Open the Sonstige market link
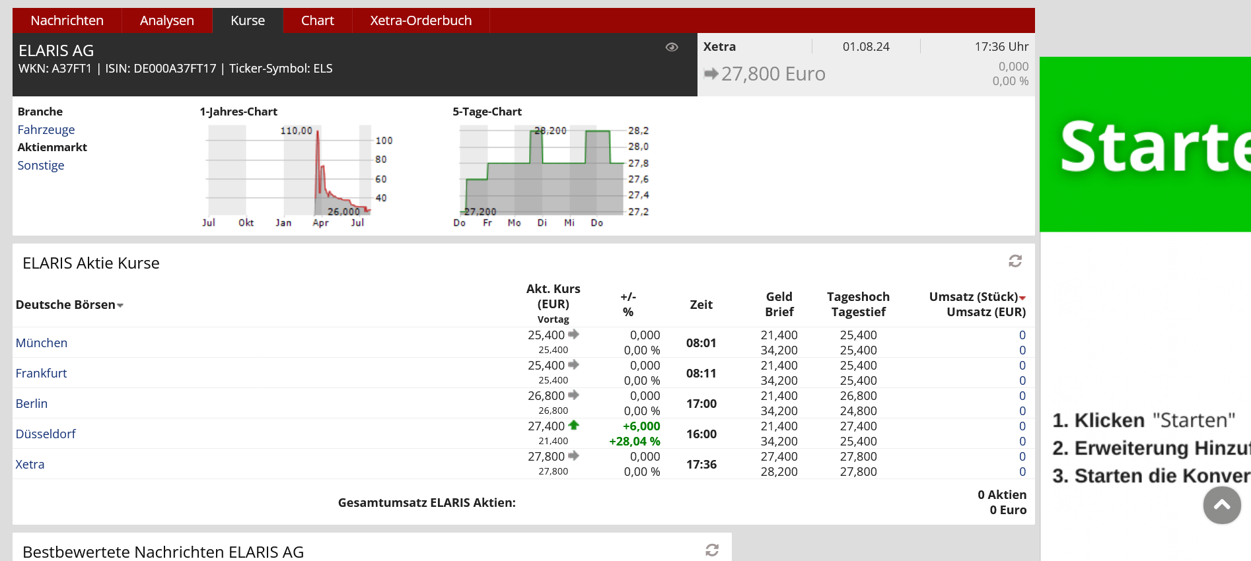The height and width of the screenshot is (561, 1251). [x=41, y=166]
